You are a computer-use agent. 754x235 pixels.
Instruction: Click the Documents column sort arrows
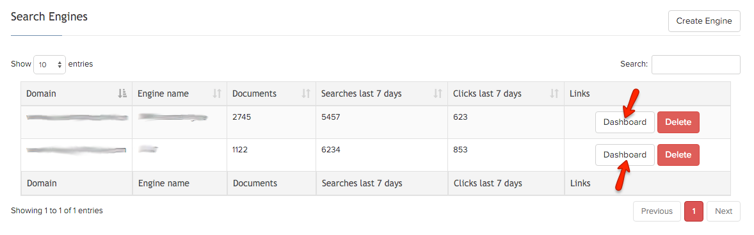[x=305, y=93]
